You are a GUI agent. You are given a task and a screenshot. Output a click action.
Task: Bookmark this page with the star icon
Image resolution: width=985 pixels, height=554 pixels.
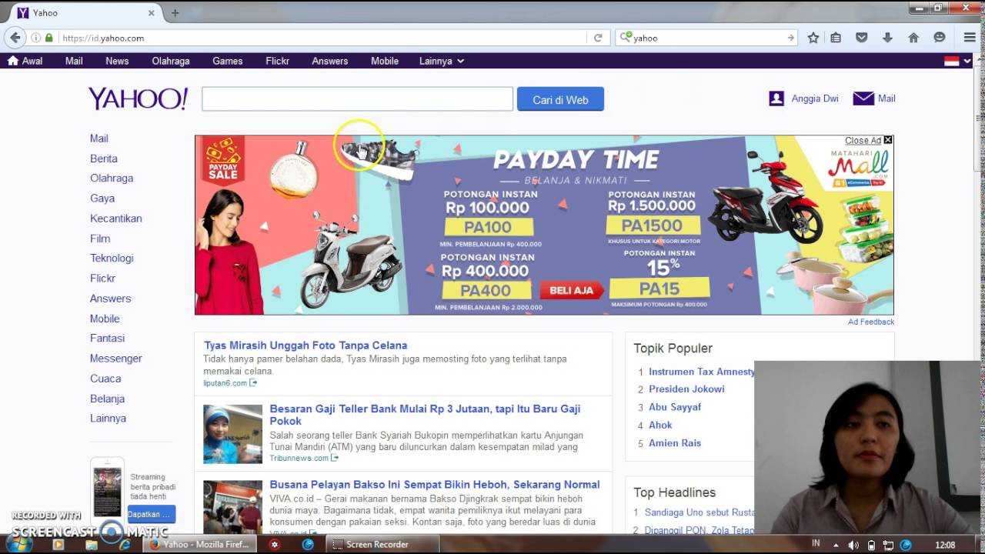[x=813, y=38]
